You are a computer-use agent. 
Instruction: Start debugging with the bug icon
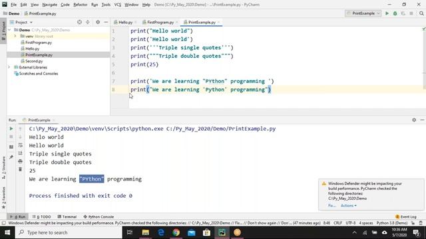pos(395,13)
